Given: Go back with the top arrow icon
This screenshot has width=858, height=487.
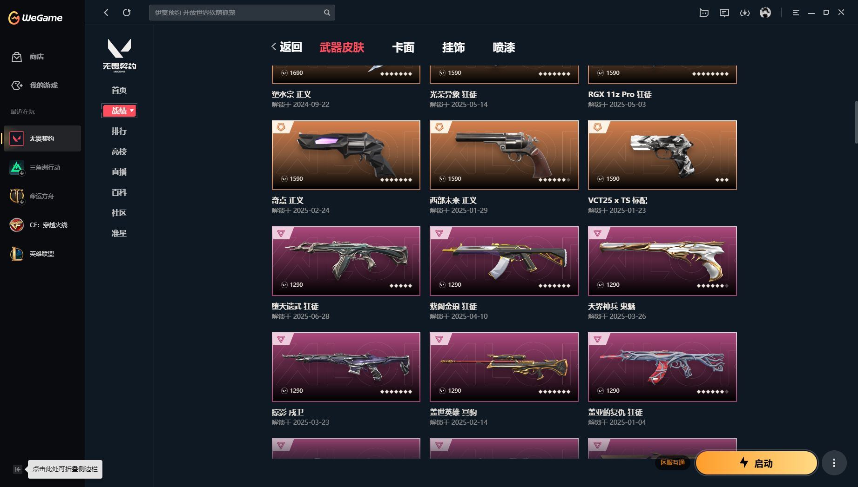Looking at the screenshot, I should click(106, 13).
